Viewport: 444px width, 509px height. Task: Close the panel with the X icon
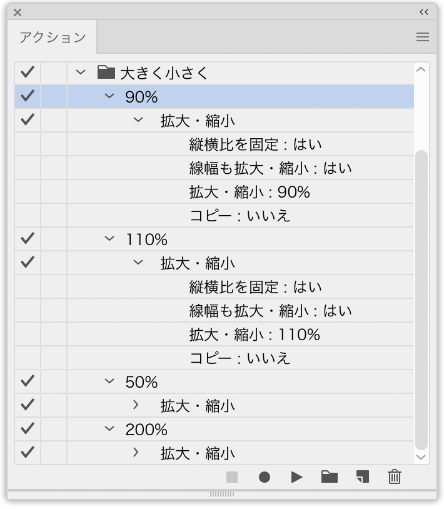point(18,12)
